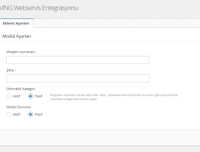Click the MNG Webservis Entegrasyonu page title
This screenshot has height=152, width=200.
coord(39,8)
